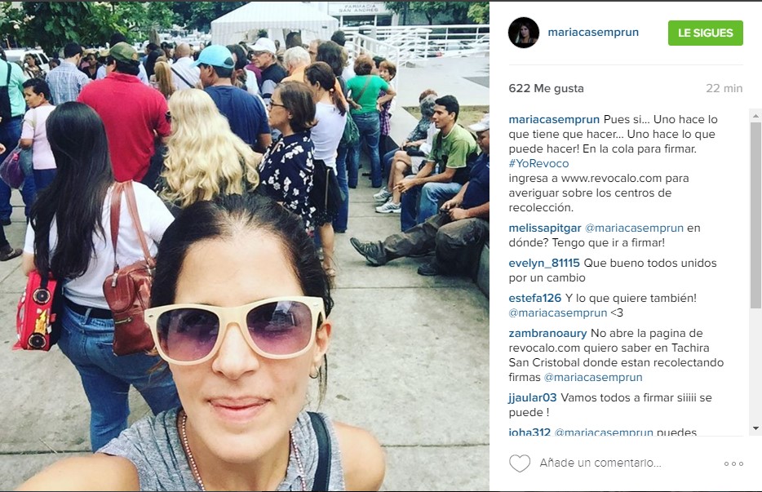The height and width of the screenshot is (492, 762).
Task: Open the joha312 commenter profile
Action: (529, 432)
